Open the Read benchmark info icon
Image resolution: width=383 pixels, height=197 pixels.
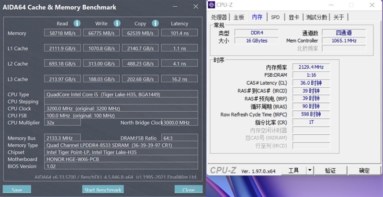(77, 23)
